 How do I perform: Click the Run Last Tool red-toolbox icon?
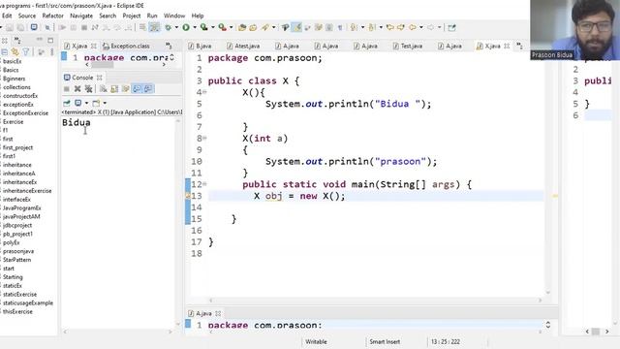222,27
